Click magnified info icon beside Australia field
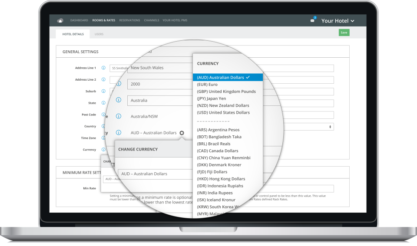417x246 pixels. point(119,100)
